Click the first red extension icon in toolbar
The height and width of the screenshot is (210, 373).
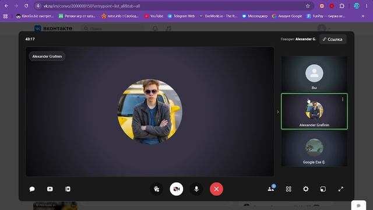pos(322,6)
